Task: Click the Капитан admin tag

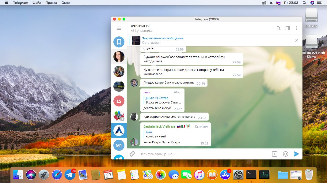Action: tap(201, 126)
